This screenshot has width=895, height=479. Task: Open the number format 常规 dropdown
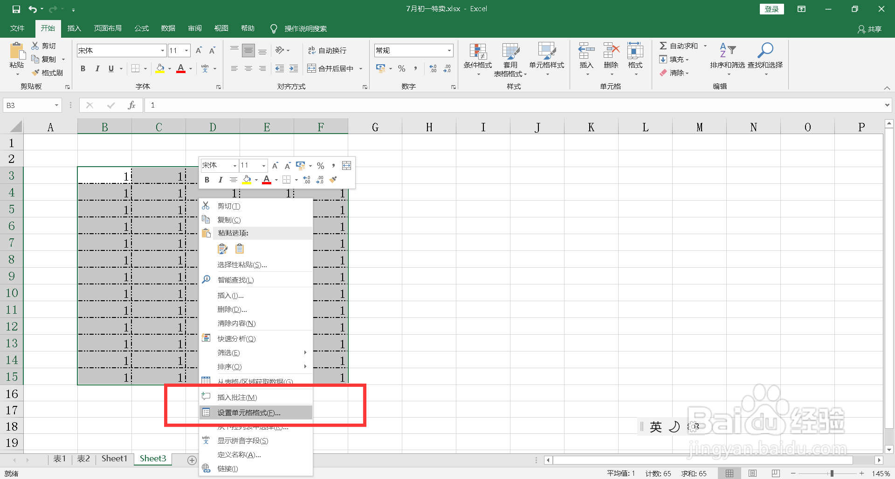tap(449, 50)
